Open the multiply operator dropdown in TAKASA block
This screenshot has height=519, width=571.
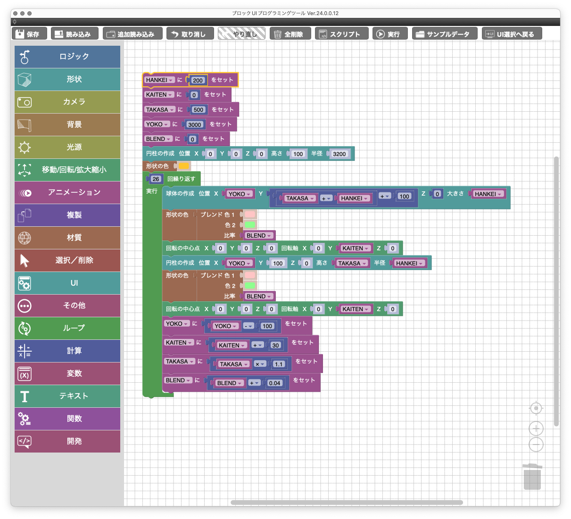point(260,364)
